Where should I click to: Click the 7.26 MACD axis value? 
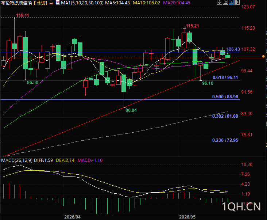pos(245,174)
